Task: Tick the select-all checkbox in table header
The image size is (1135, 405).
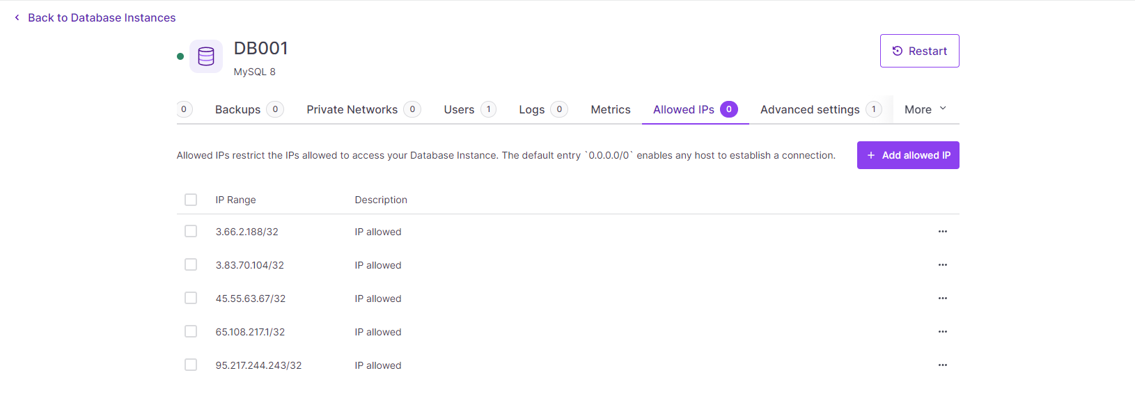Action: pyautogui.click(x=191, y=200)
